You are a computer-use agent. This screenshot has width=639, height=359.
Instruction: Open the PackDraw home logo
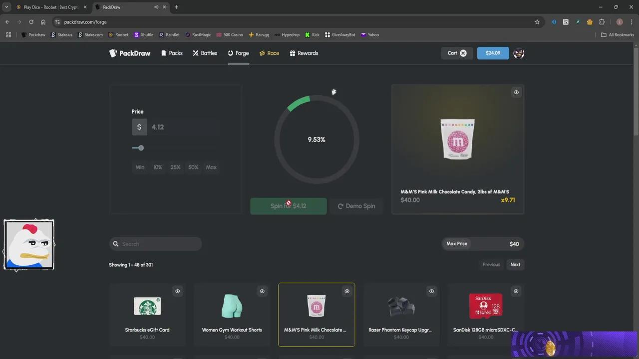pos(130,53)
